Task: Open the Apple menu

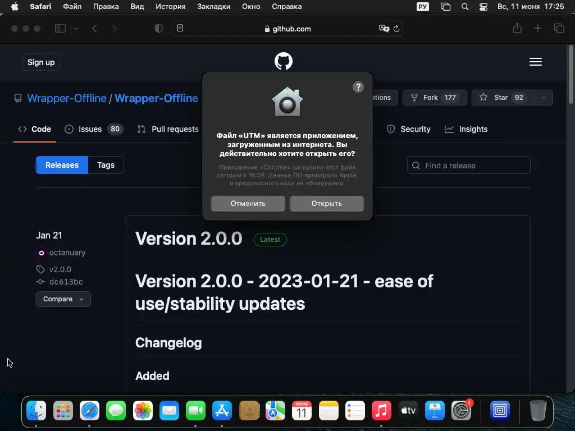Action: [15, 7]
